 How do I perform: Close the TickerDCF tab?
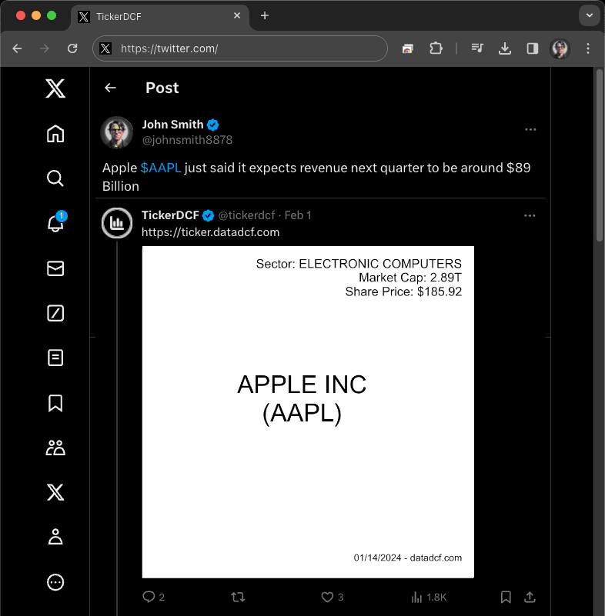[237, 15]
